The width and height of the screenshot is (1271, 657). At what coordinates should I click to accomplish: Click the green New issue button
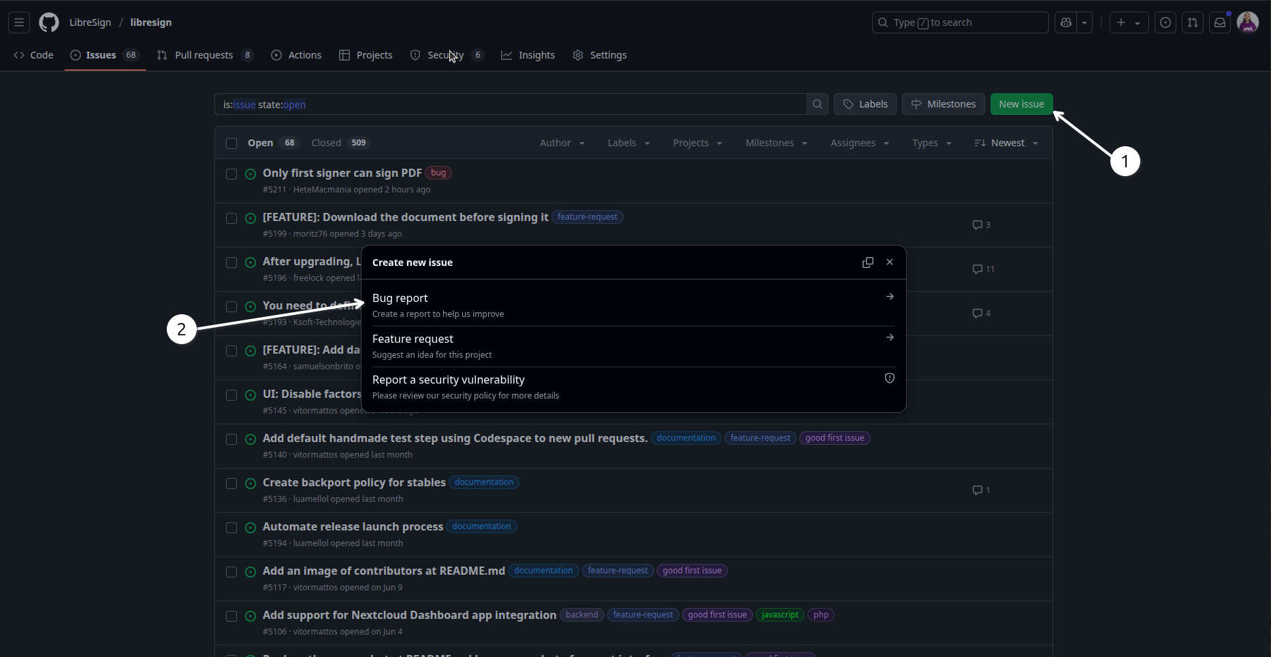(1021, 104)
